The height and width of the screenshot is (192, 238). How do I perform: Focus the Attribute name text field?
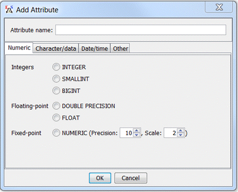tap(141, 30)
